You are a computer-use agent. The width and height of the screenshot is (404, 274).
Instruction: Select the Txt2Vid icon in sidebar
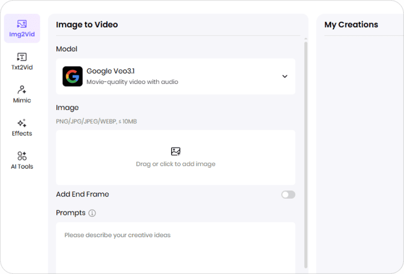click(x=22, y=57)
